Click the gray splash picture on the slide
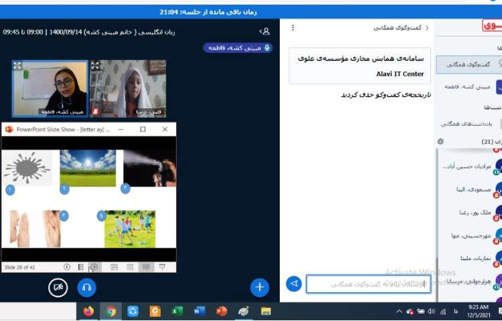Image resolution: width=502 pixels, height=321 pixels. (x=27, y=168)
